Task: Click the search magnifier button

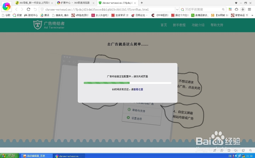Action: (x=223, y=9)
